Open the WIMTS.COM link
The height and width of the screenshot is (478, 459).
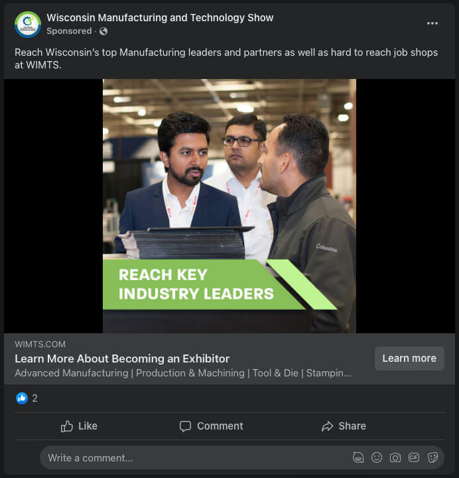40,344
